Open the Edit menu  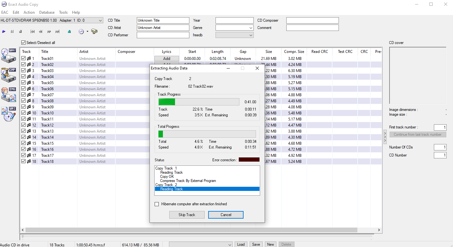tap(16, 12)
